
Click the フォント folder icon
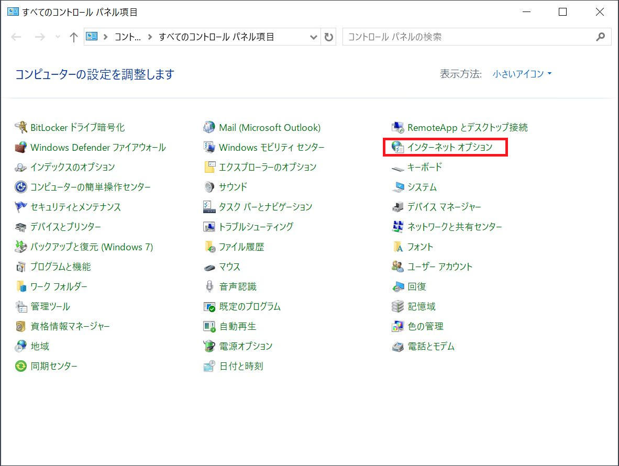[398, 247]
